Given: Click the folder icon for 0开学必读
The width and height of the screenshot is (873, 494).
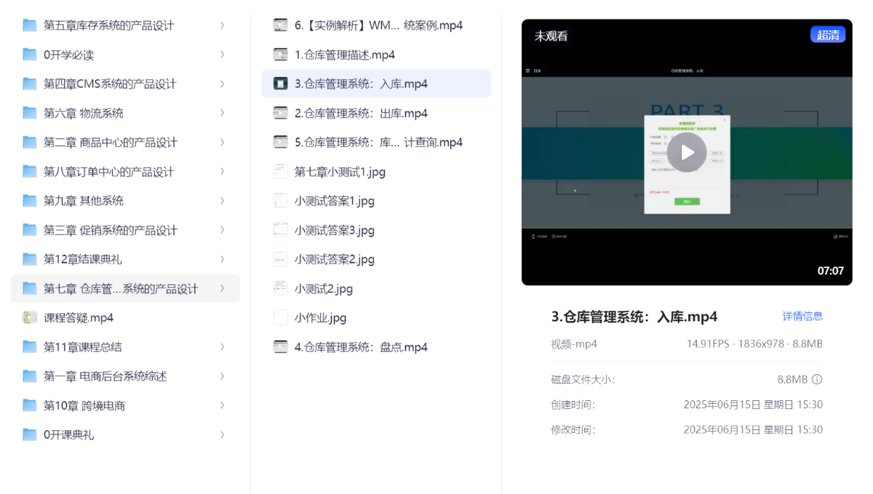Looking at the screenshot, I should (30, 54).
